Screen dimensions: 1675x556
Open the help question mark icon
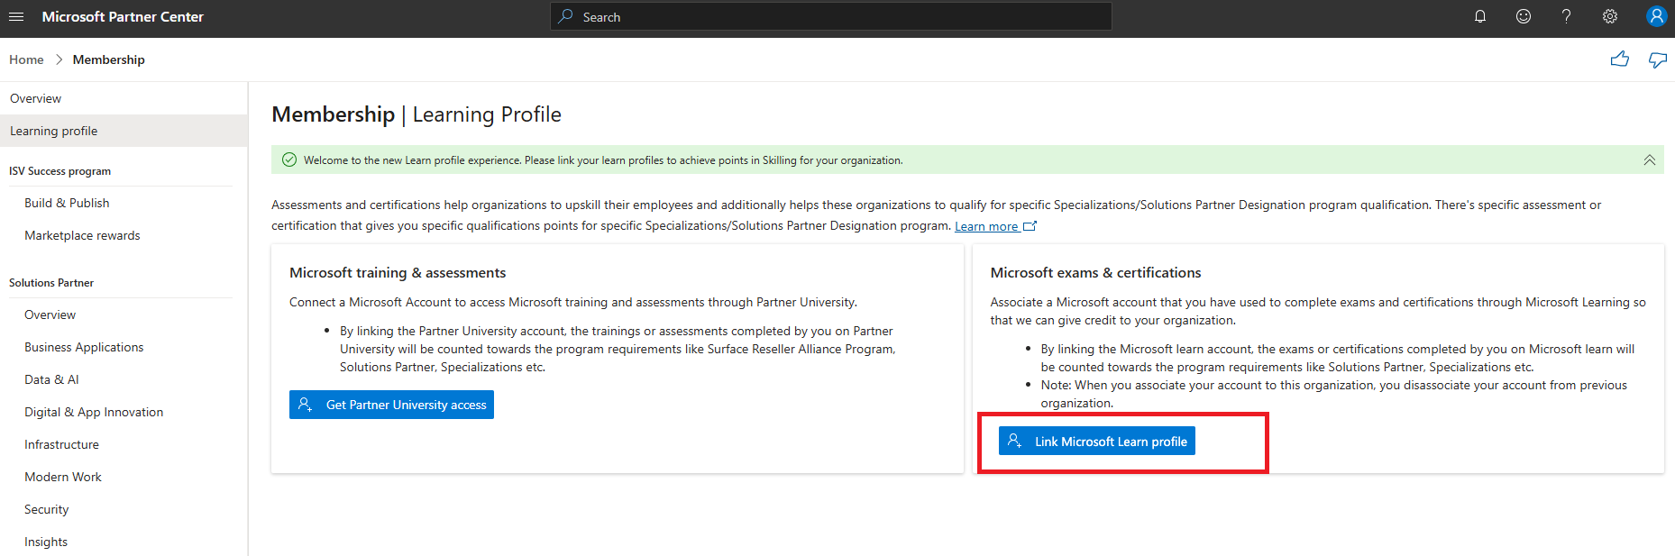[1567, 16]
